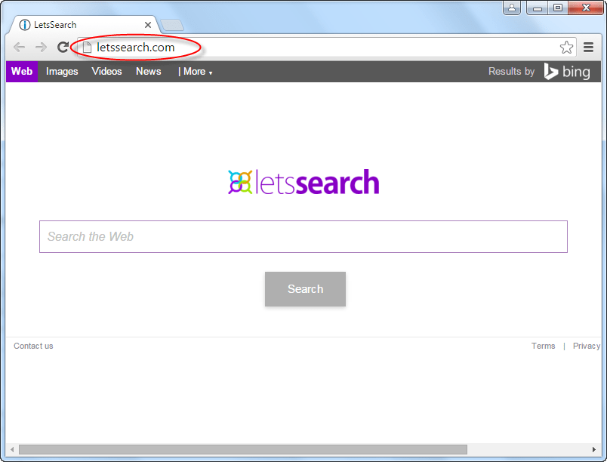
Task: Click the Results by text
Action: pos(511,72)
